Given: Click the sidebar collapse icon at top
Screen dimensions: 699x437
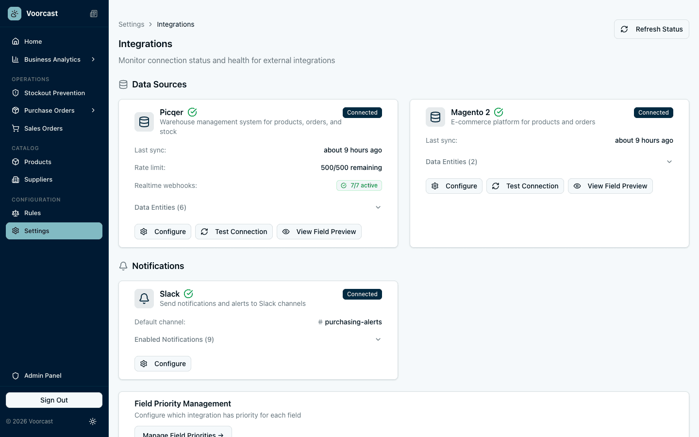Looking at the screenshot, I should click(x=93, y=14).
